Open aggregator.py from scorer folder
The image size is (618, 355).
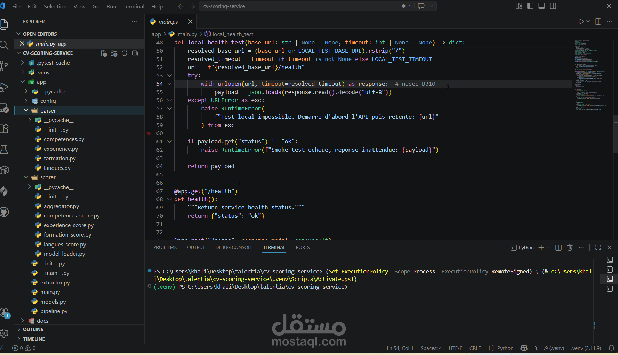61,206
